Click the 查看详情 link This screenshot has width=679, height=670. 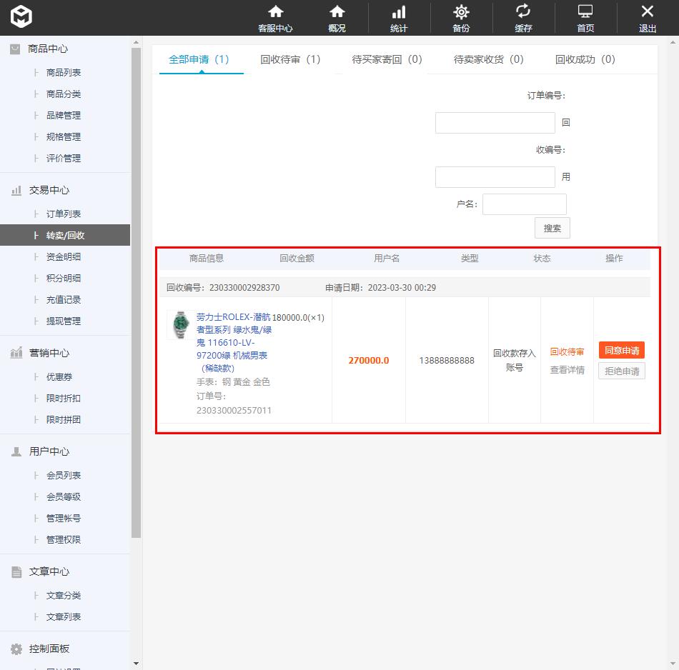coord(567,370)
